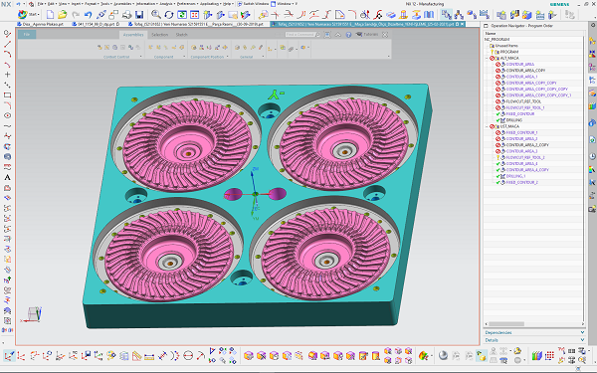Switch to the Selection ribbon tab

pos(159,35)
